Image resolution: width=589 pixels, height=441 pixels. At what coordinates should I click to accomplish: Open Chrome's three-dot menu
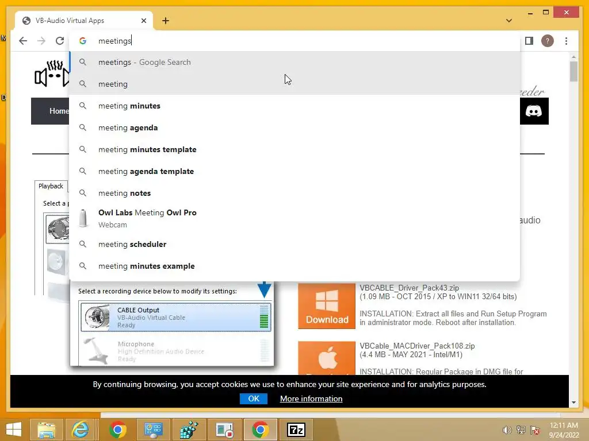566,41
